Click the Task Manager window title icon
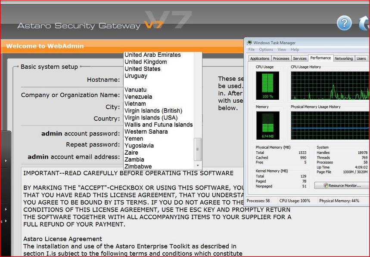Screen dimensions: 370x257 coord(249,43)
